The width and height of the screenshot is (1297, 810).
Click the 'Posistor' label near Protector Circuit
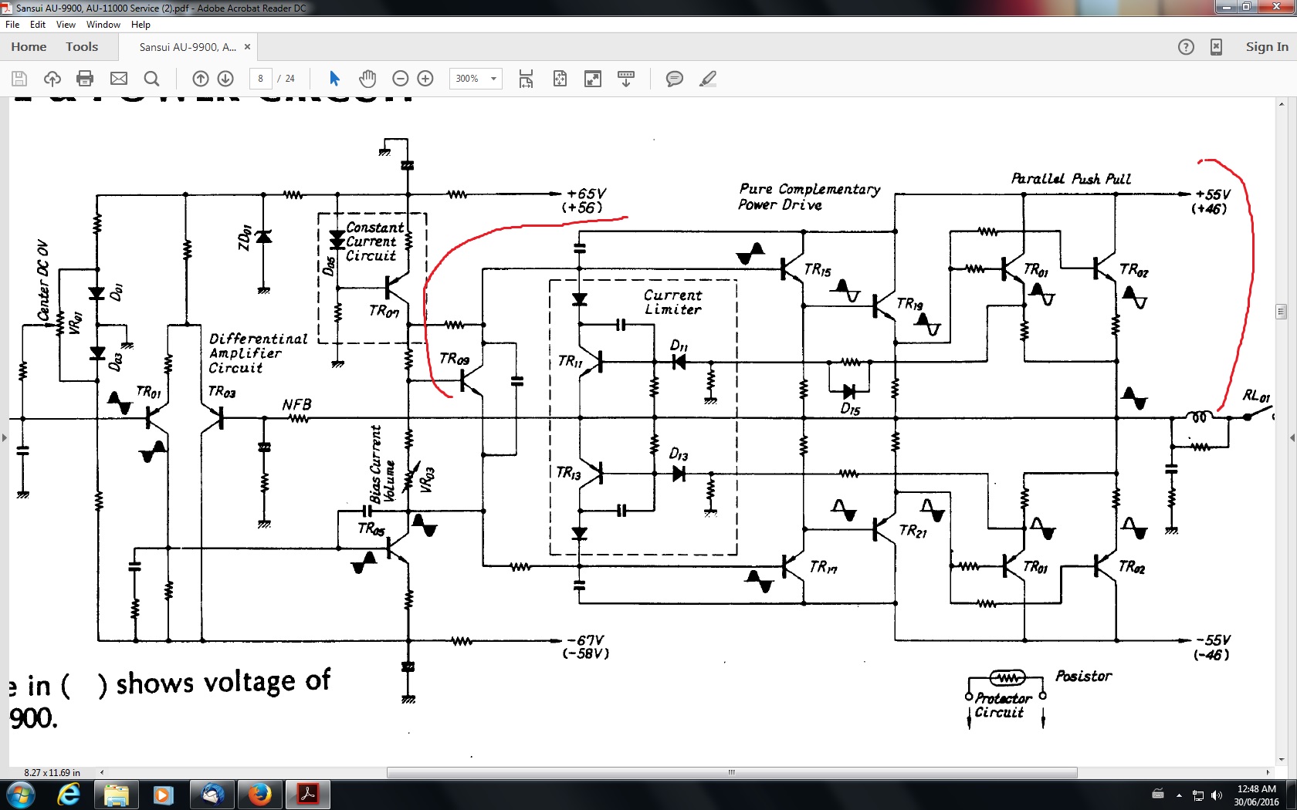(1083, 676)
